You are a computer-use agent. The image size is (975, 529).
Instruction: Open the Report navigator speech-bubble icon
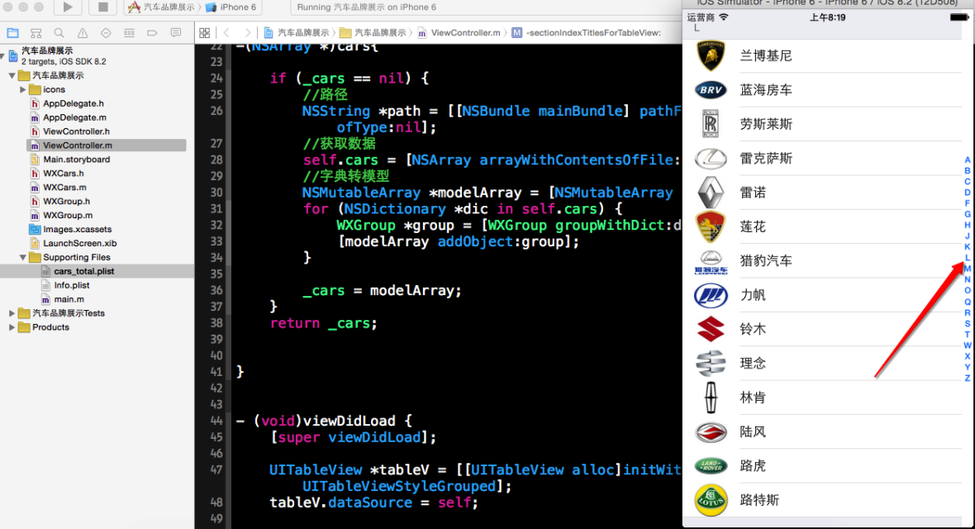click(x=176, y=33)
